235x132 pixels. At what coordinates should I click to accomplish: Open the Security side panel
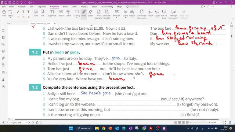(3, 65)
